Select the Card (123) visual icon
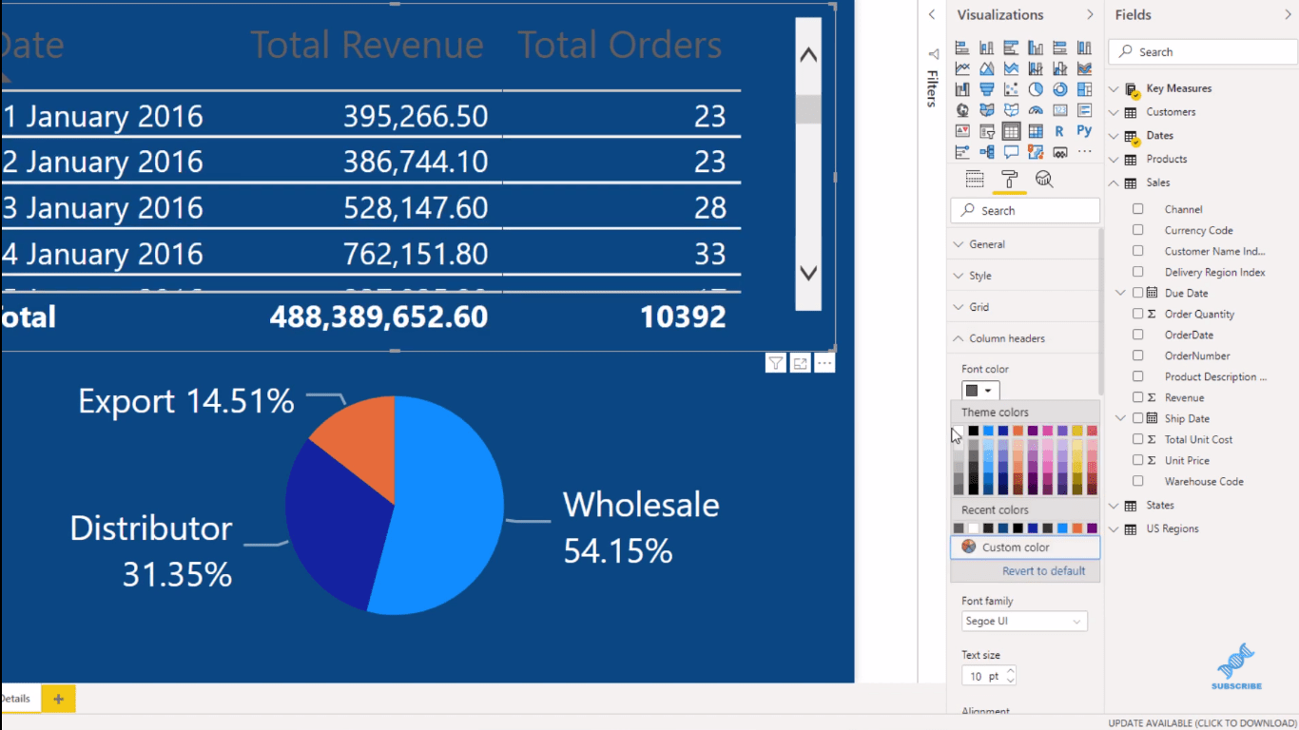This screenshot has width=1299, height=730. (x=1059, y=110)
